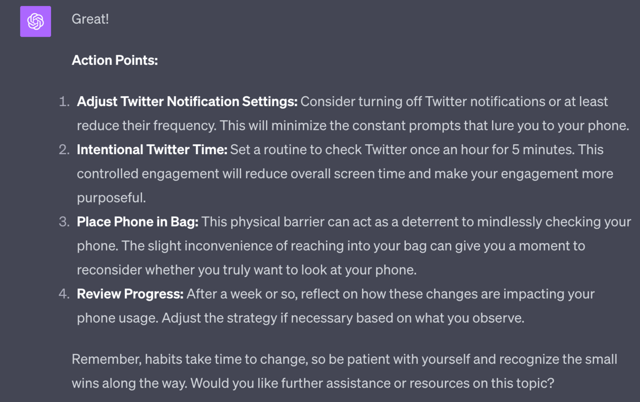640x402 pixels.
Task: Click the word "purposeful."
Action: pos(111,198)
